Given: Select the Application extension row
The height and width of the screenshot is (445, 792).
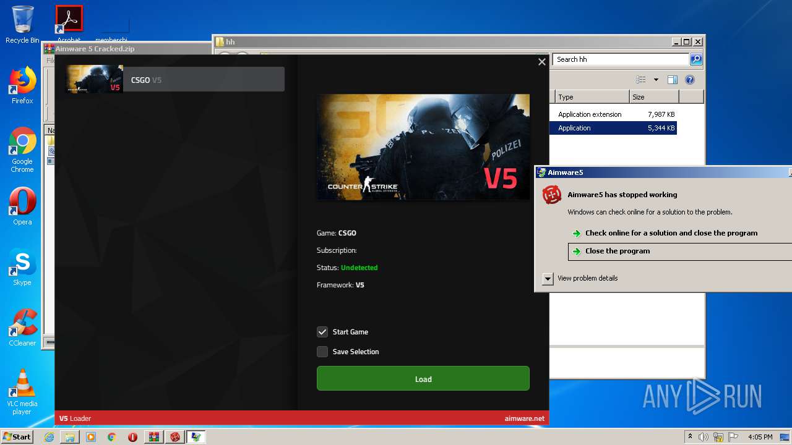Looking at the screenshot, I should [613, 114].
